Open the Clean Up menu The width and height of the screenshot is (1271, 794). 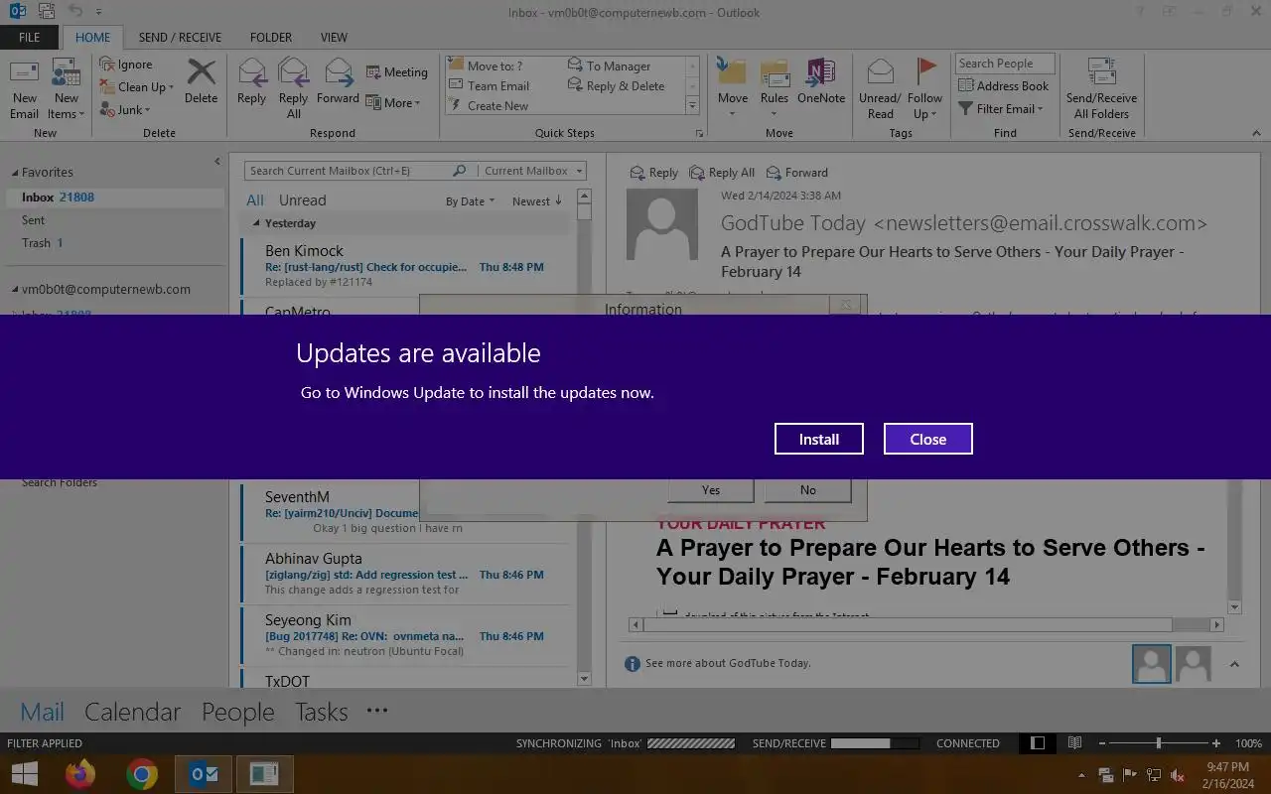pyautogui.click(x=137, y=87)
